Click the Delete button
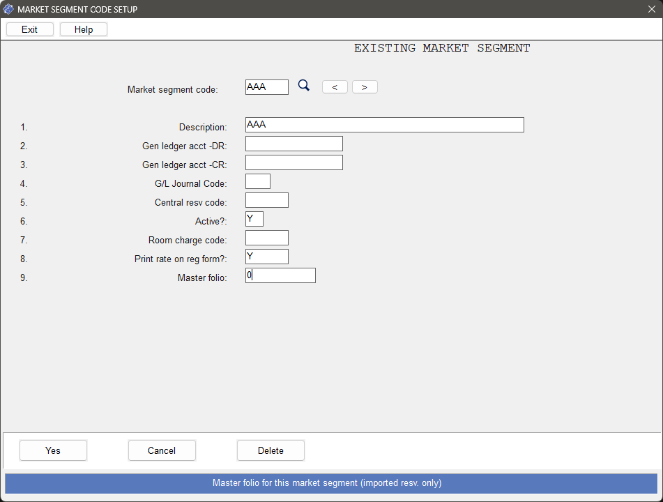This screenshot has width=663, height=502. [x=270, y=450]
